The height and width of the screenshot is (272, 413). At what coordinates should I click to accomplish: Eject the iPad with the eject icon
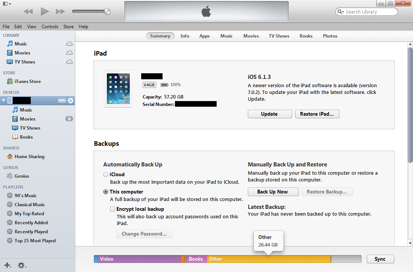(x=71, y=100)
